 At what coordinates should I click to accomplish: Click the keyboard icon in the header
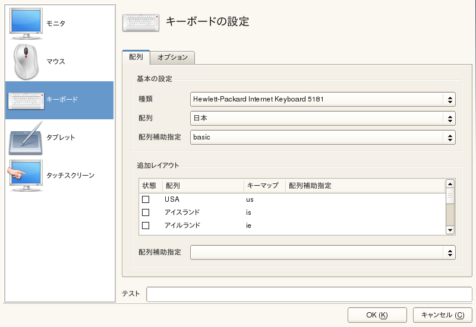click(x=140, y=22)
